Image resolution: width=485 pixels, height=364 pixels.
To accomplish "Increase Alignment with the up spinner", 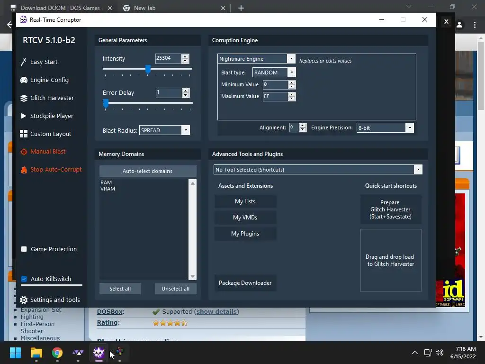I will pos(303,125).
